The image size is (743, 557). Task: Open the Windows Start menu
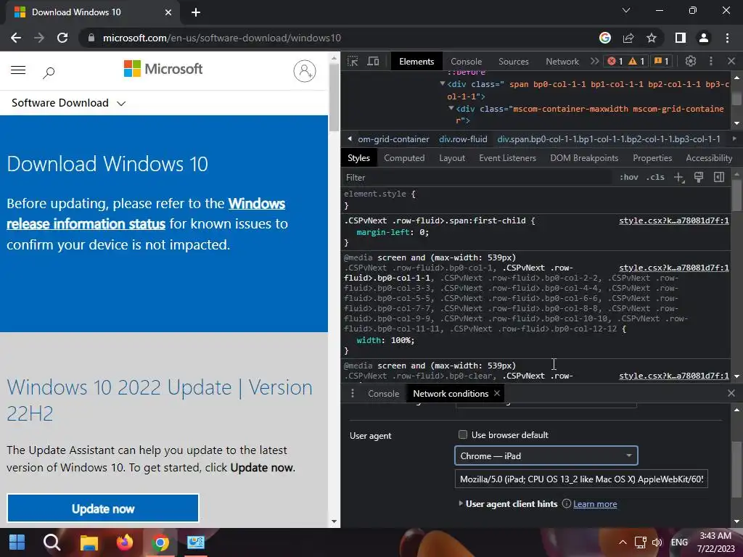17,542
